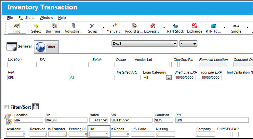Open the Help menu
Screen dimensions: 253x139
pyautogui.click(x=62, y=18)
